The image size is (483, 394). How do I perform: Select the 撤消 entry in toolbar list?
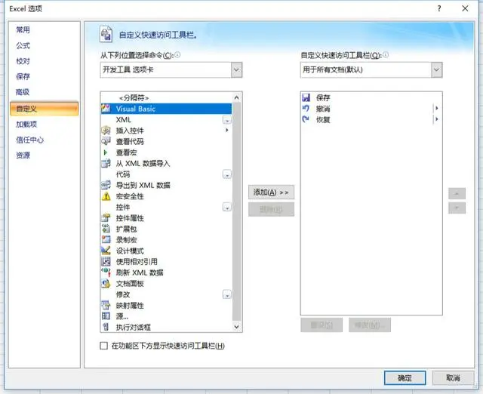(x=371, y=109)
